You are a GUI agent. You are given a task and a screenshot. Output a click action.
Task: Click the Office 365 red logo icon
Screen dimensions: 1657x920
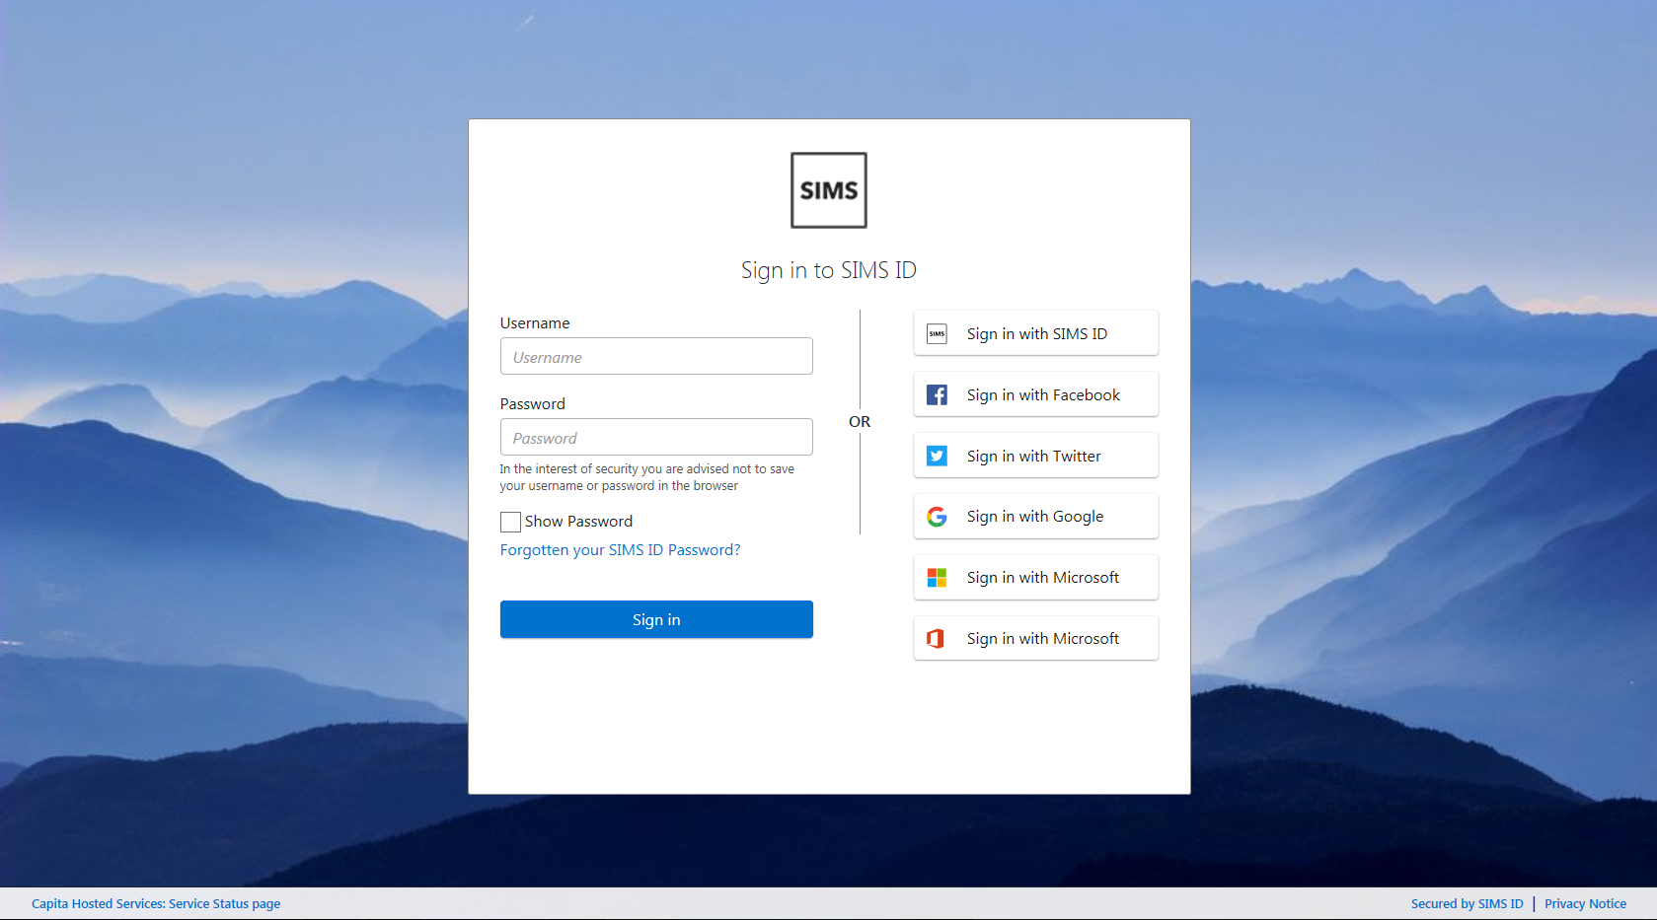(936, 639)
